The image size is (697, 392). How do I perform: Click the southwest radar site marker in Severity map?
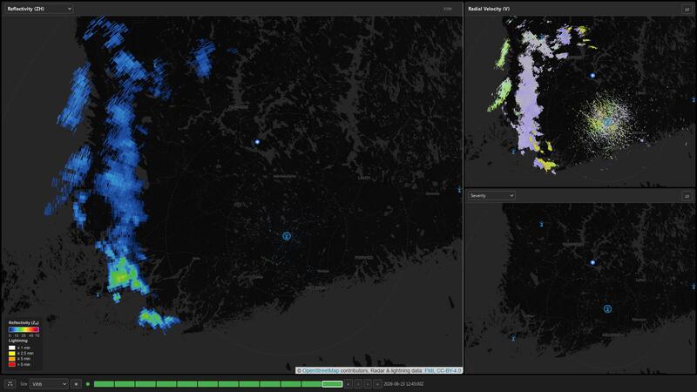point(513,339)
